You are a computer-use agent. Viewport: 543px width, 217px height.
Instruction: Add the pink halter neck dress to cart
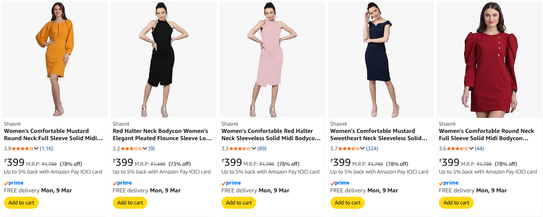(x=239, y=203)
